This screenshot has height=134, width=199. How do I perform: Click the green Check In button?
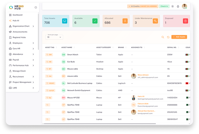pos(164,6)
